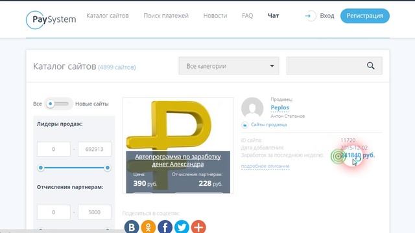
Task: Click the login arrow icon
Action: point(309,16)
